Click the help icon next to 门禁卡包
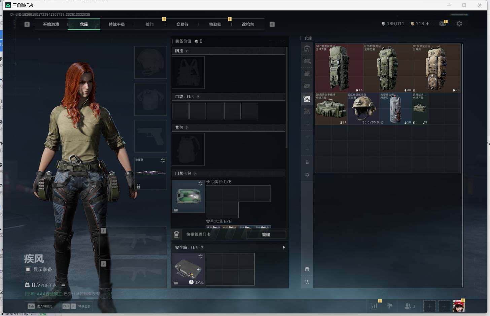 coord(195,174)
